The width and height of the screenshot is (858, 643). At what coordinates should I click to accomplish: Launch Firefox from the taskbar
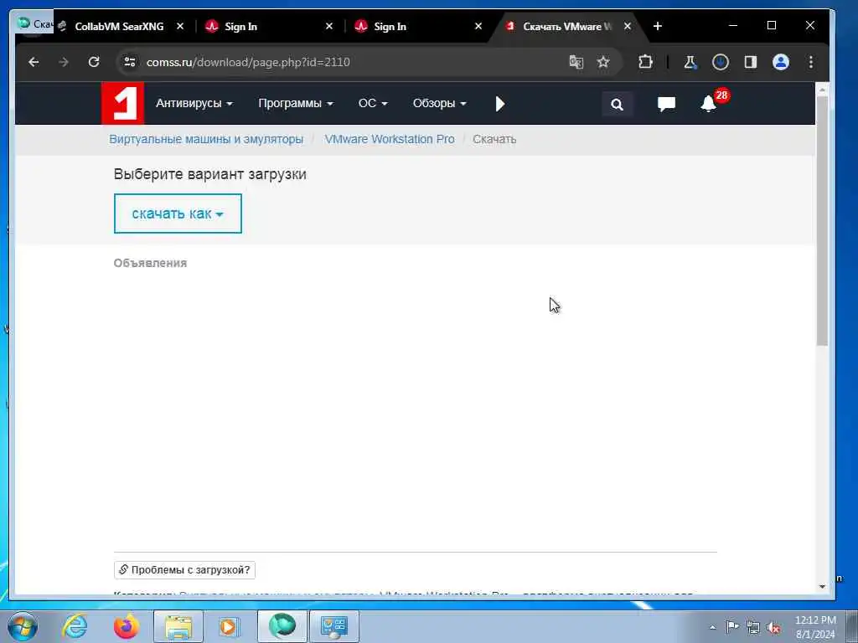[127, 626]
